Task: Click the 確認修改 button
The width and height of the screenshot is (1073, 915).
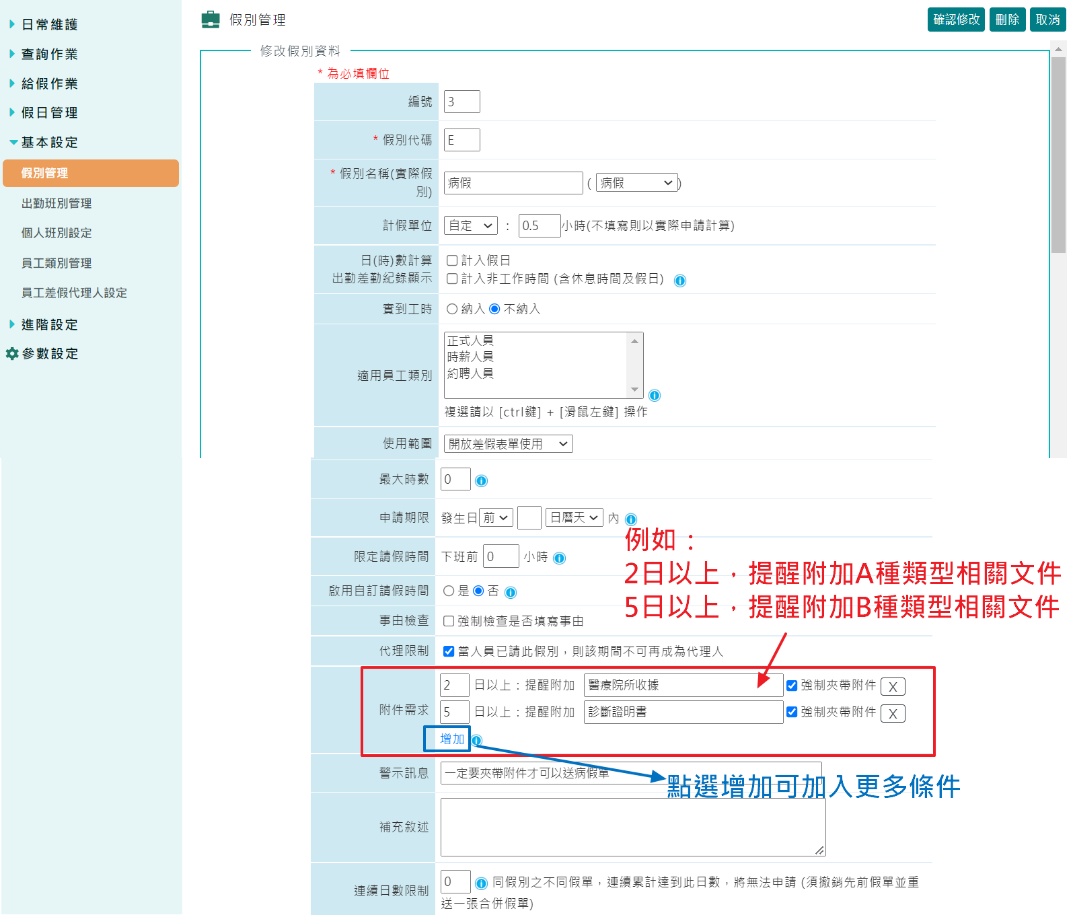Action: (x=956, y=20)
